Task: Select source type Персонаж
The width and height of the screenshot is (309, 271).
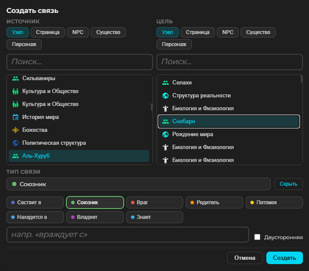Action: (x=24, y=44)
